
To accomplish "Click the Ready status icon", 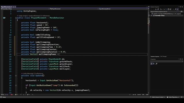I will coord(1,97).
